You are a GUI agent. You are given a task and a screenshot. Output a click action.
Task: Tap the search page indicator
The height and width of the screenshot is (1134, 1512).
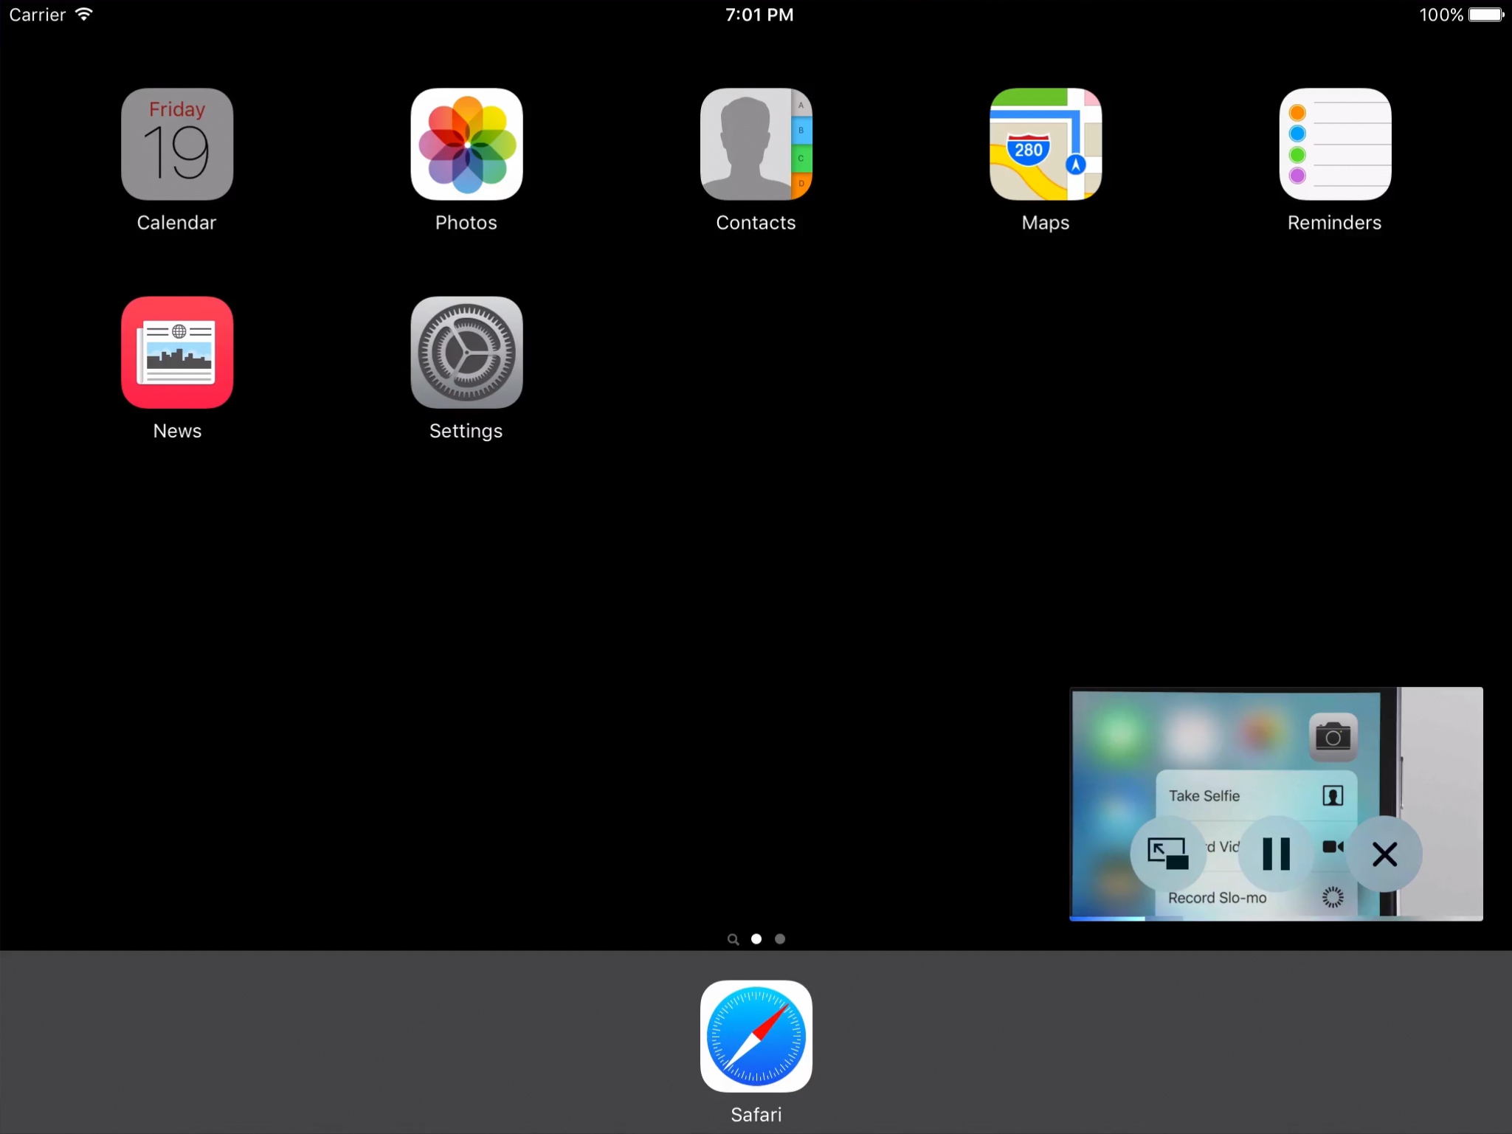(x=733, y=939)
